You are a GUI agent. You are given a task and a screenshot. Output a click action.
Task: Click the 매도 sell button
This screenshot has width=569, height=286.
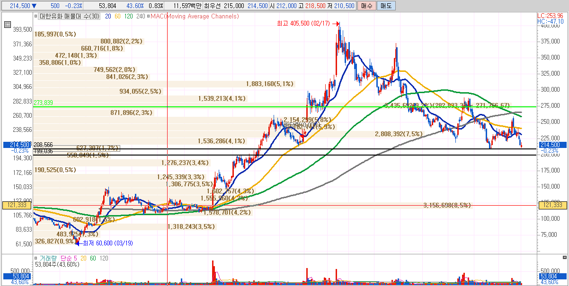pyautogui.click(x=386, y=6)
